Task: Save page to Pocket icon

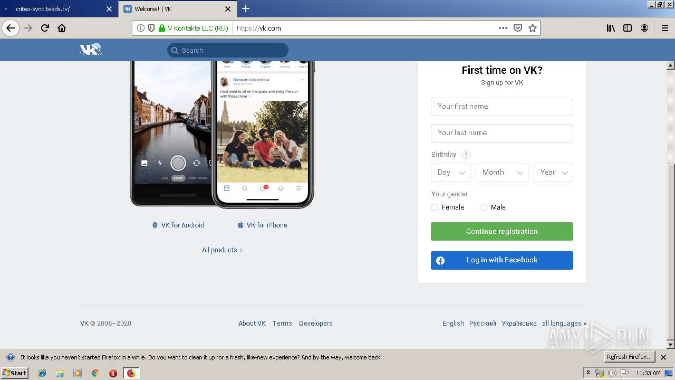Action: pos(518,28)
